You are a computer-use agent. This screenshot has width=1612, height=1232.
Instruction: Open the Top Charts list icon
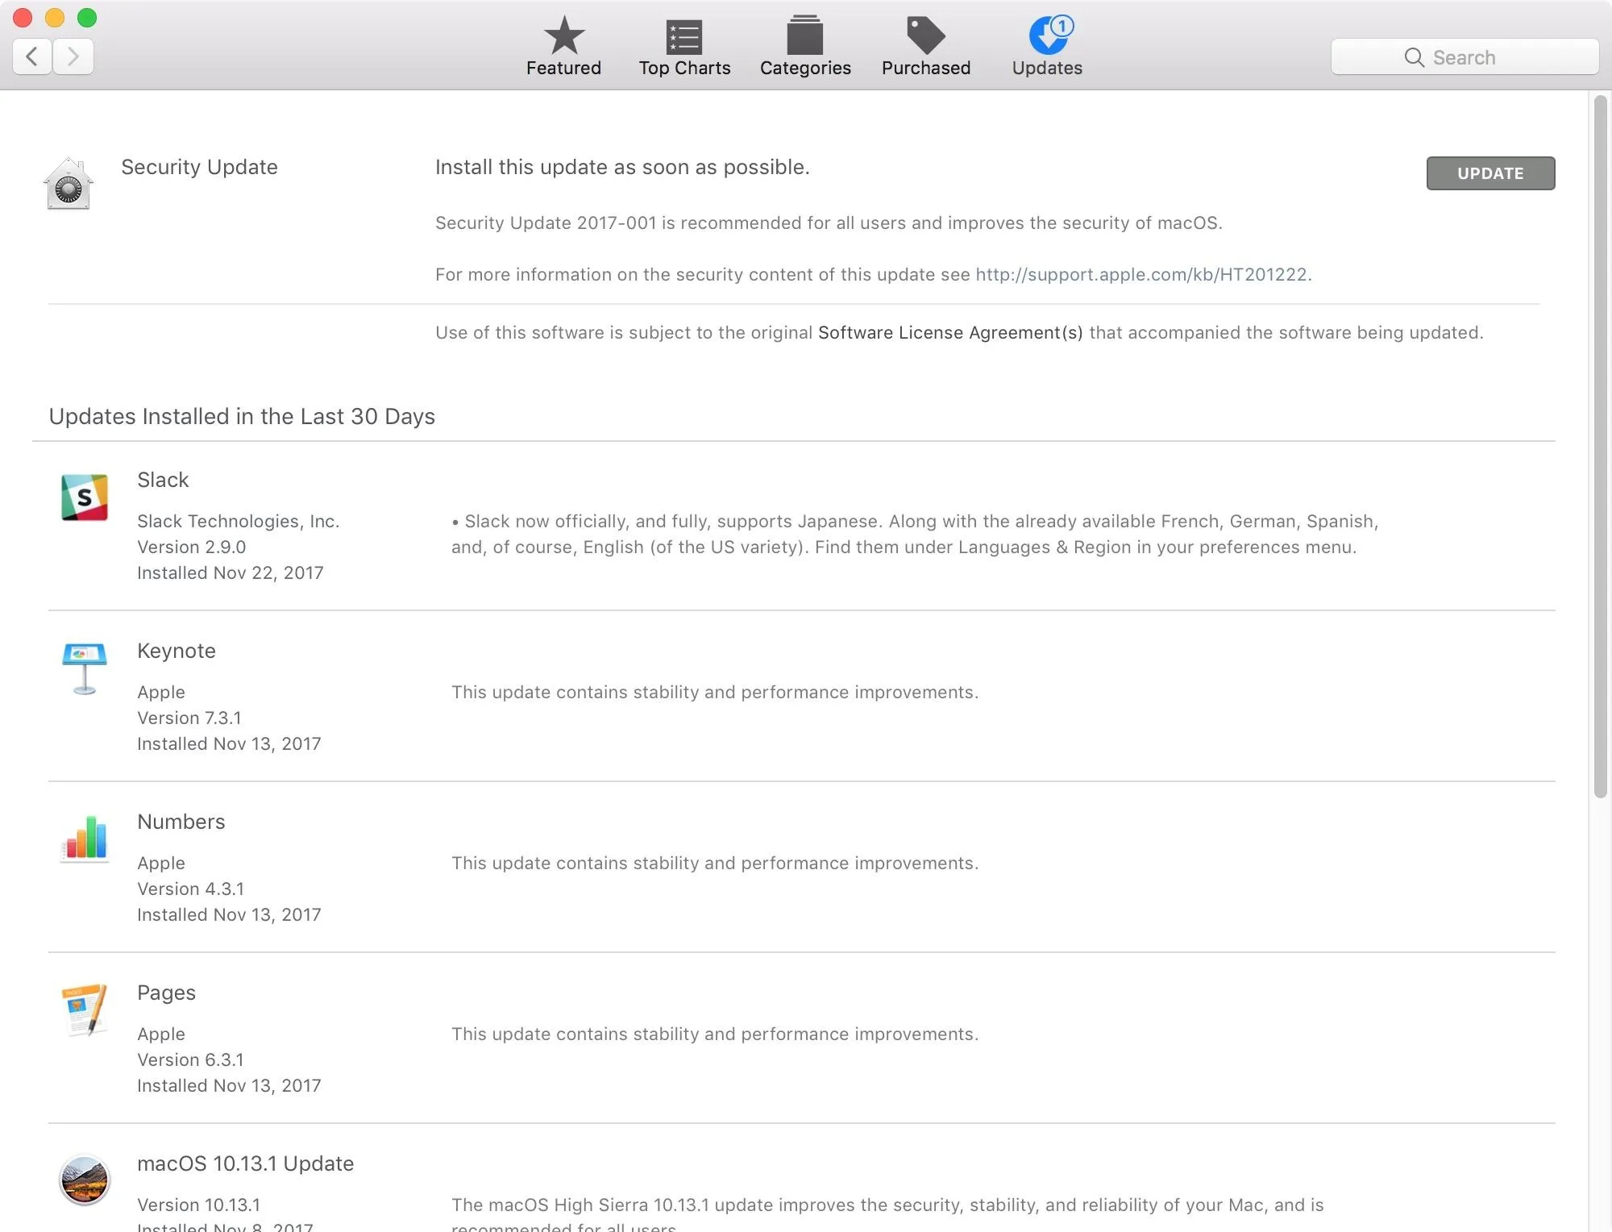[684, 36]
